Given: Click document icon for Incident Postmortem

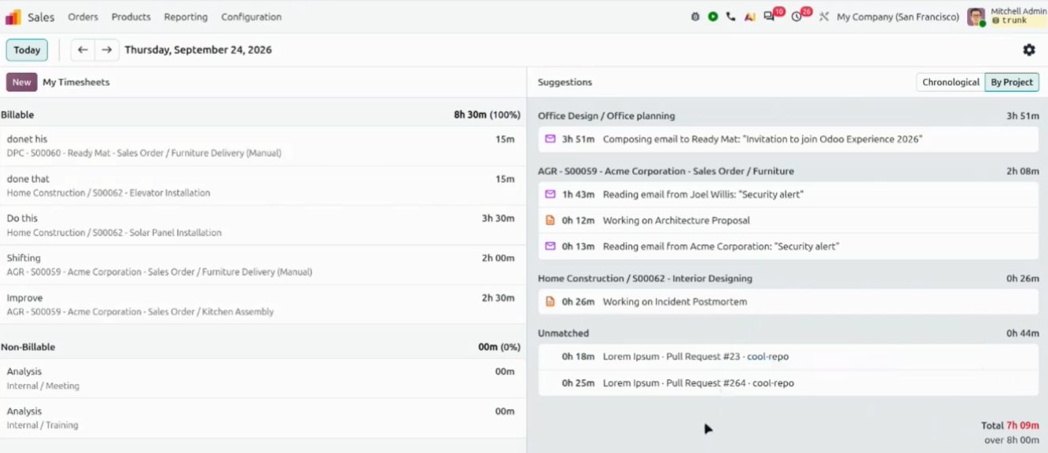Looking at the screenshot, I should pos(550,301).
